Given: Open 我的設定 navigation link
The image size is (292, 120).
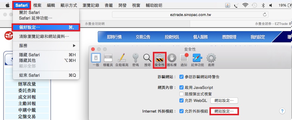Looking at the screenshot, I should click(257, 37).
